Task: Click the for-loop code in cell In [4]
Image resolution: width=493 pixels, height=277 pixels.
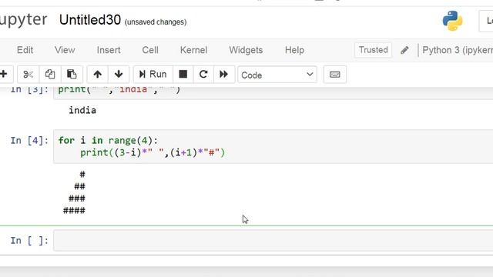Action: coord(273,146)
